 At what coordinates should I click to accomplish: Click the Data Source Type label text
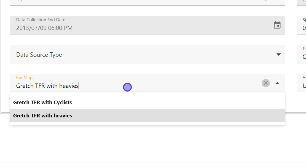[x=39, y=55]
